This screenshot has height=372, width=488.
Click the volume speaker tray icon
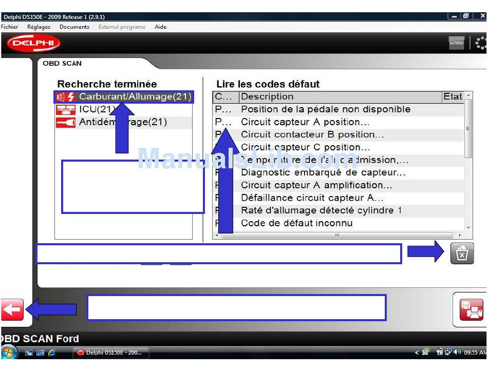[x=457, y=352]
